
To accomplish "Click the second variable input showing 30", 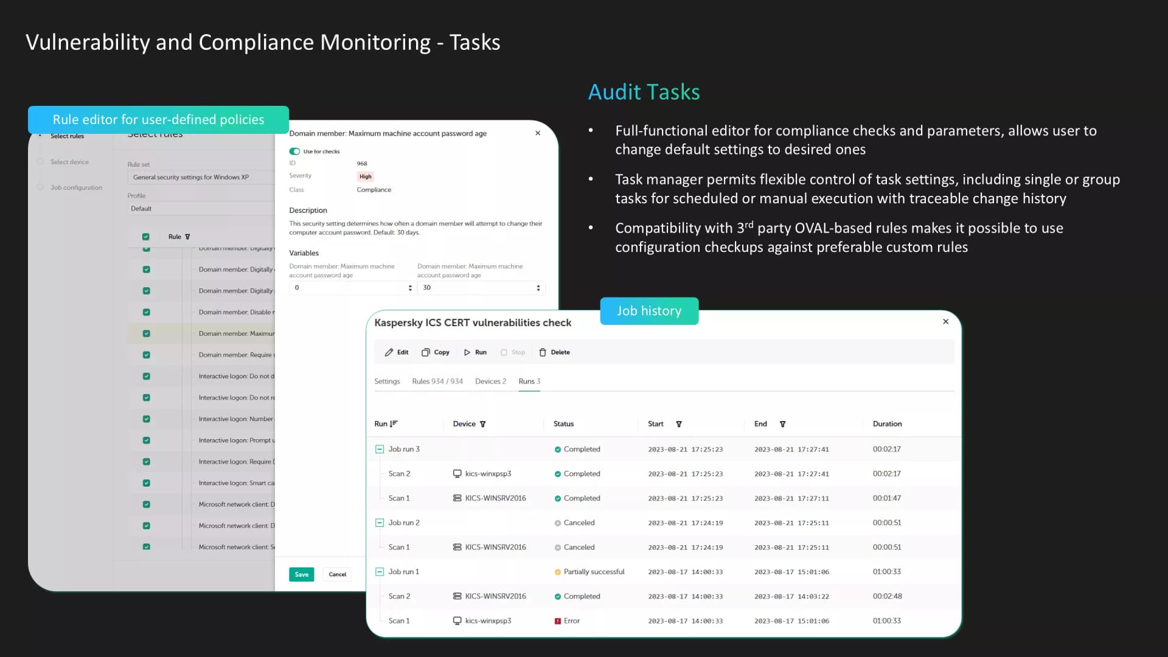I will (481, 288).
